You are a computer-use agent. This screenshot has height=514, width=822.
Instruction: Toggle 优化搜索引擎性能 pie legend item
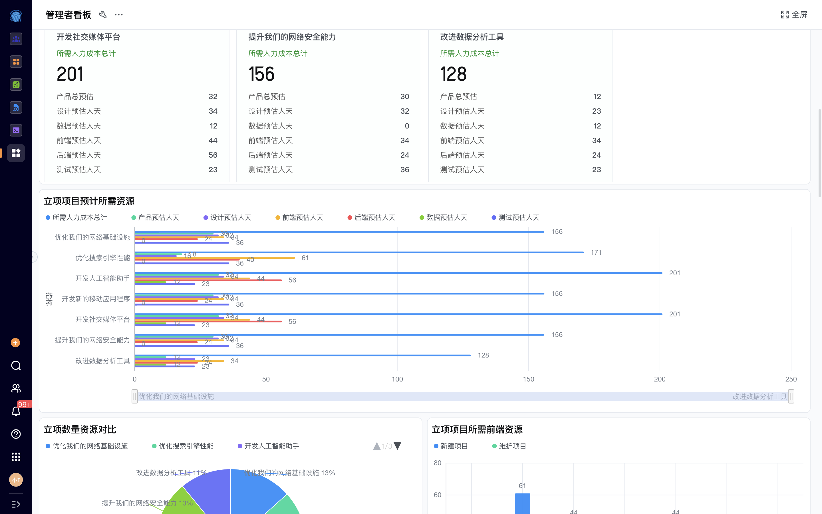[183, 446]
